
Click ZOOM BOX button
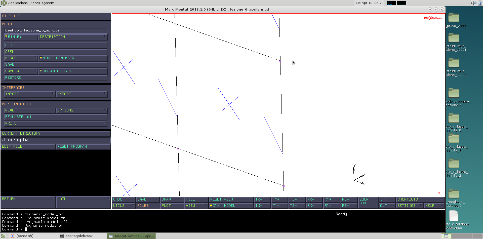(x=368, y=203)
